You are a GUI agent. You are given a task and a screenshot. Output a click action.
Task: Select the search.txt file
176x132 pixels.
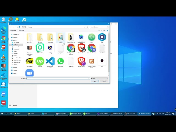click(x=102, y=49)
